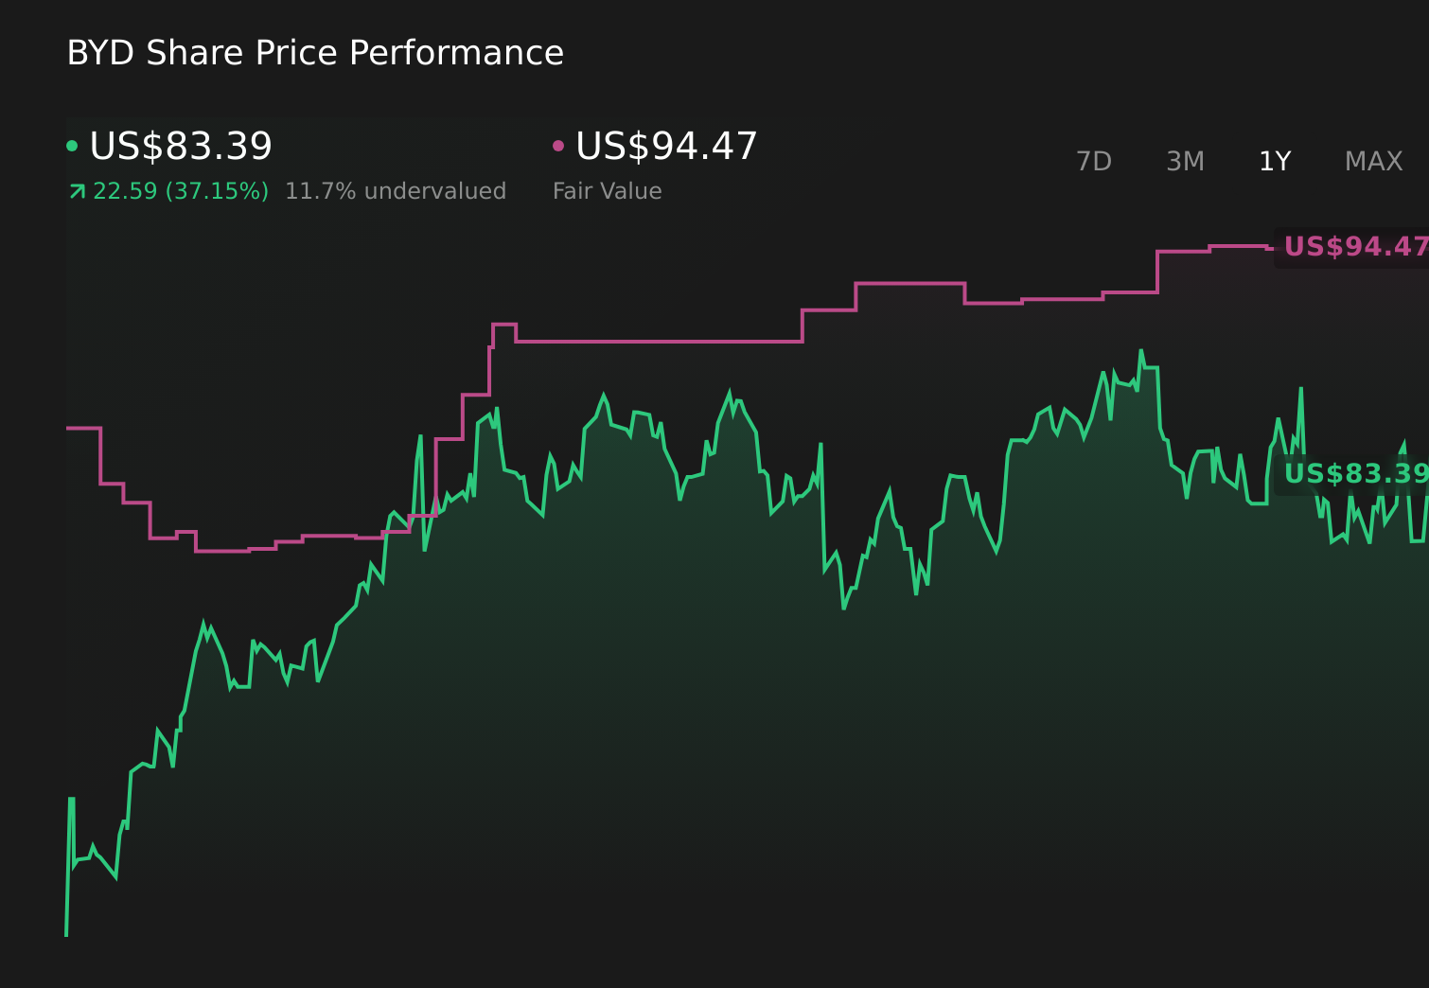Click the active 1Y time range
Screen dimensions: 1429x988
(1274, 161)
